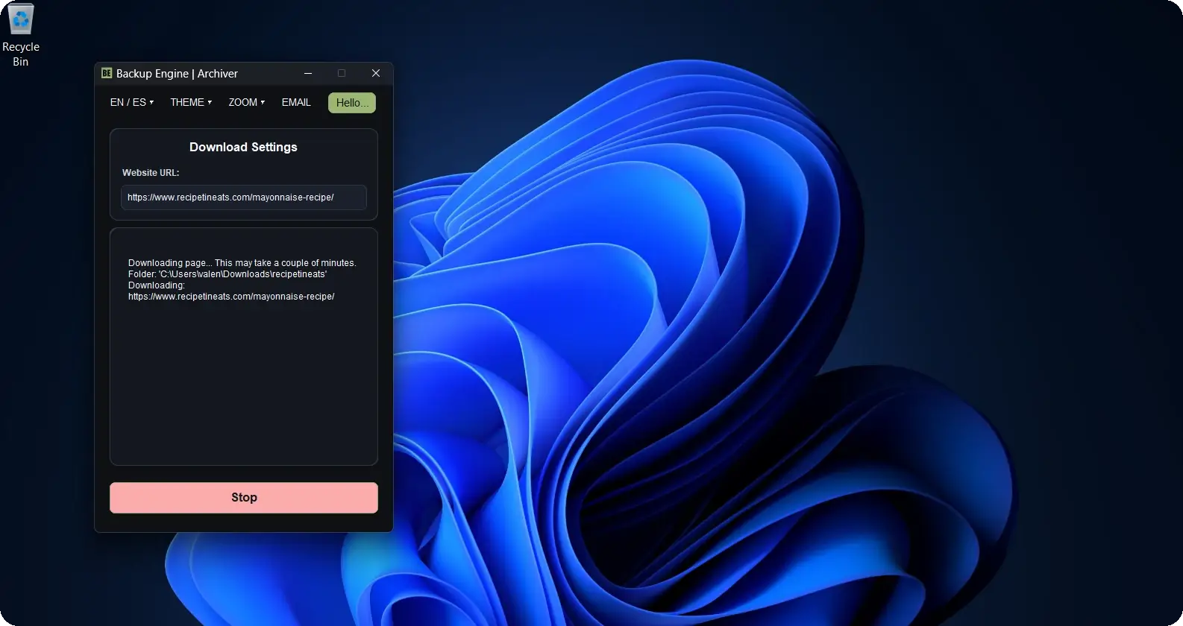Click the 'Downloading page...' log line
This screenshot has height=626, width=1183.
coord(242,263)
